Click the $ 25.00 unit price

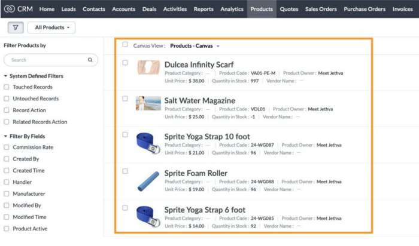[196, 117]
